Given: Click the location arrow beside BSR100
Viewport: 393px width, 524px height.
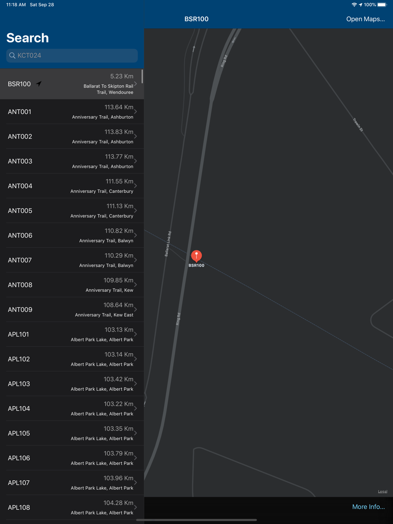Looking at the screenshot, I should (x=39, y=84).
